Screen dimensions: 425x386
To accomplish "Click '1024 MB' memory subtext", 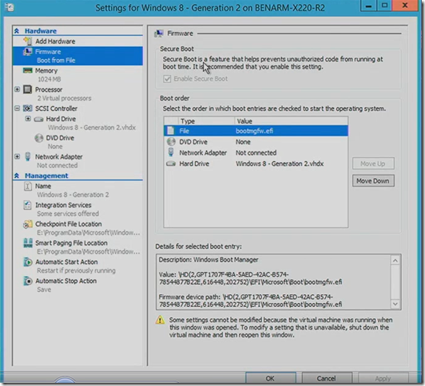I will tap(50, 79).
